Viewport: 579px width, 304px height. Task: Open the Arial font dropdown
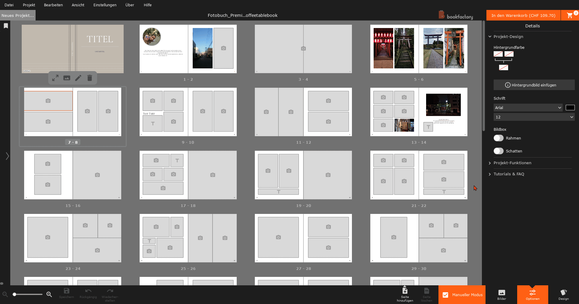point(528,108)
